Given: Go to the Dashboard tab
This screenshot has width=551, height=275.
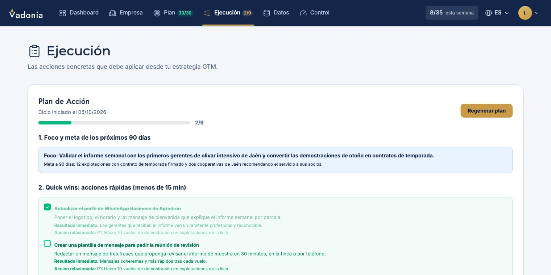Looking at the screenshot, I should [79, 13].
